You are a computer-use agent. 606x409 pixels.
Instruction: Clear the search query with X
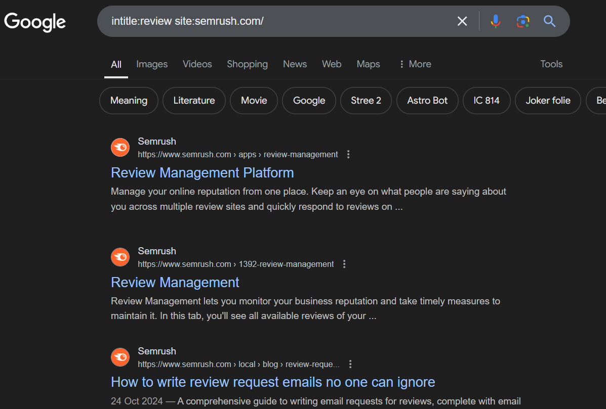pyautogui.click(x=462, y=21)
